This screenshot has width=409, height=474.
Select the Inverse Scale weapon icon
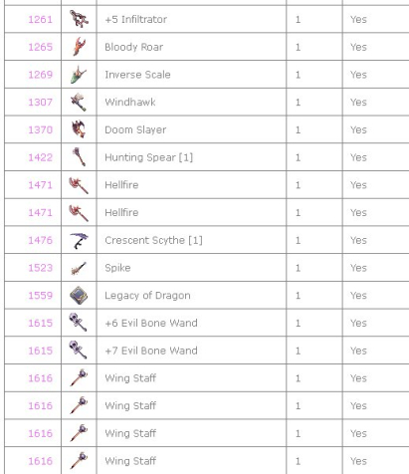(79, 74)
